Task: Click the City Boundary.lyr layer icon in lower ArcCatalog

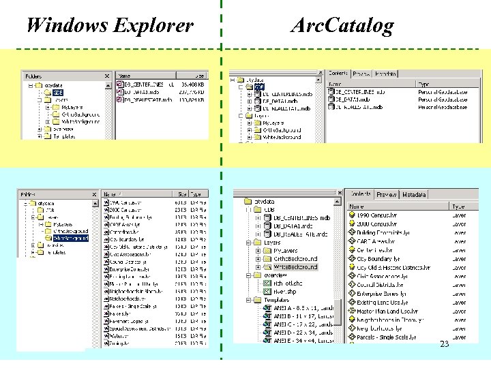Action: [x=352, y=259]
